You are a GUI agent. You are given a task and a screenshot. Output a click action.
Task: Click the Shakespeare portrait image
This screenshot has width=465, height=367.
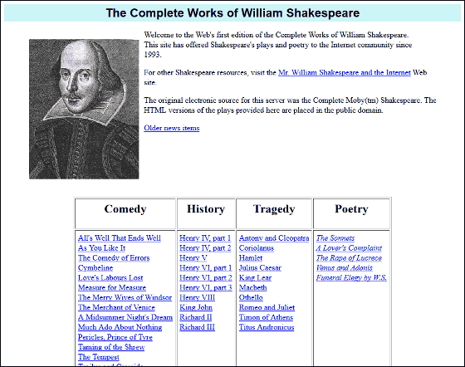tap(84, 109)
